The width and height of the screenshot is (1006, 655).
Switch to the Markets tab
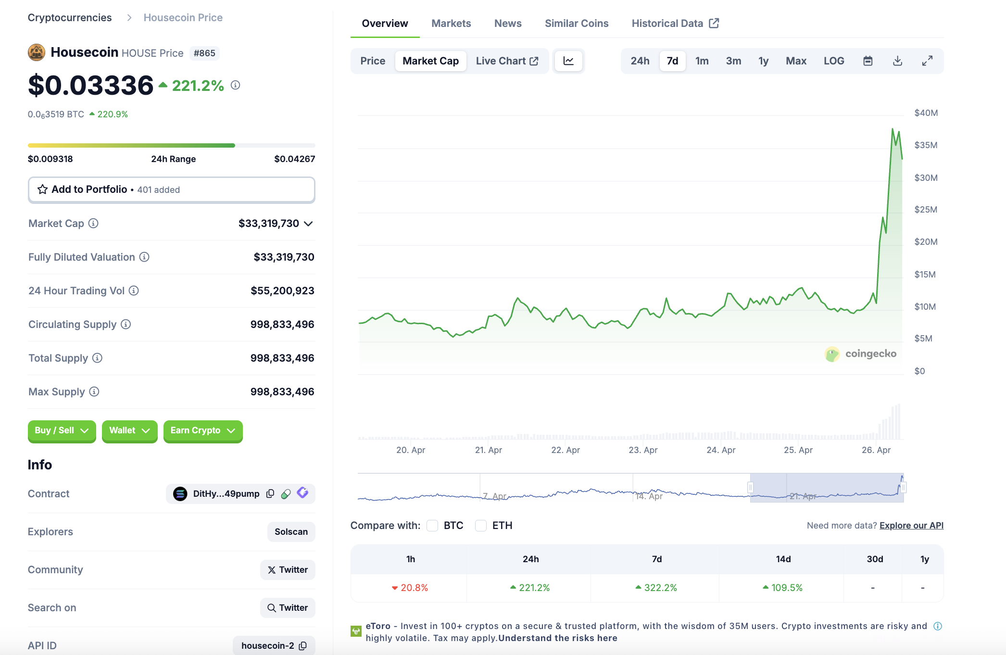(451, 24)
